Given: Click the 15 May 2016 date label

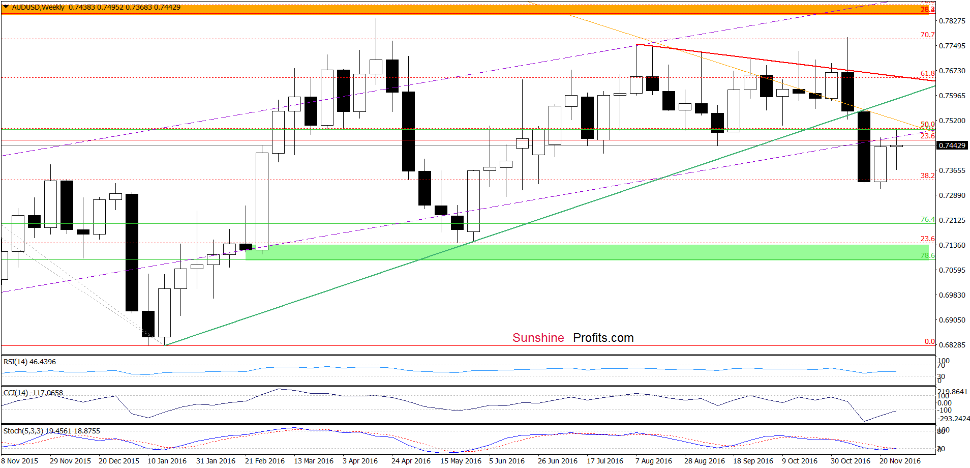Looking at the screenshot, I should (461, 461).
